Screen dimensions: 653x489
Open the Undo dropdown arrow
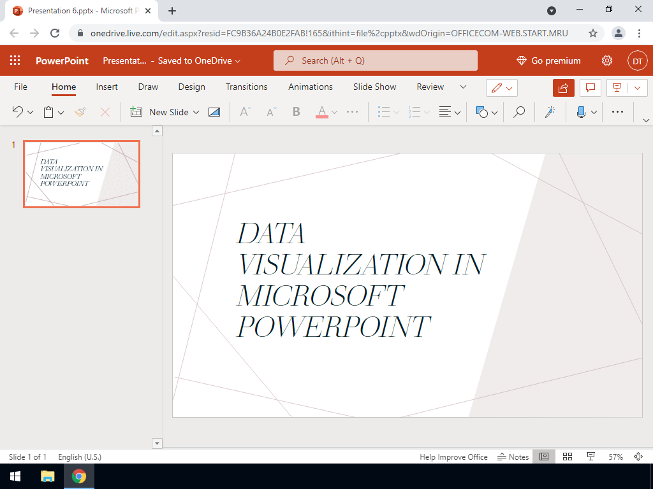point(31,113)
